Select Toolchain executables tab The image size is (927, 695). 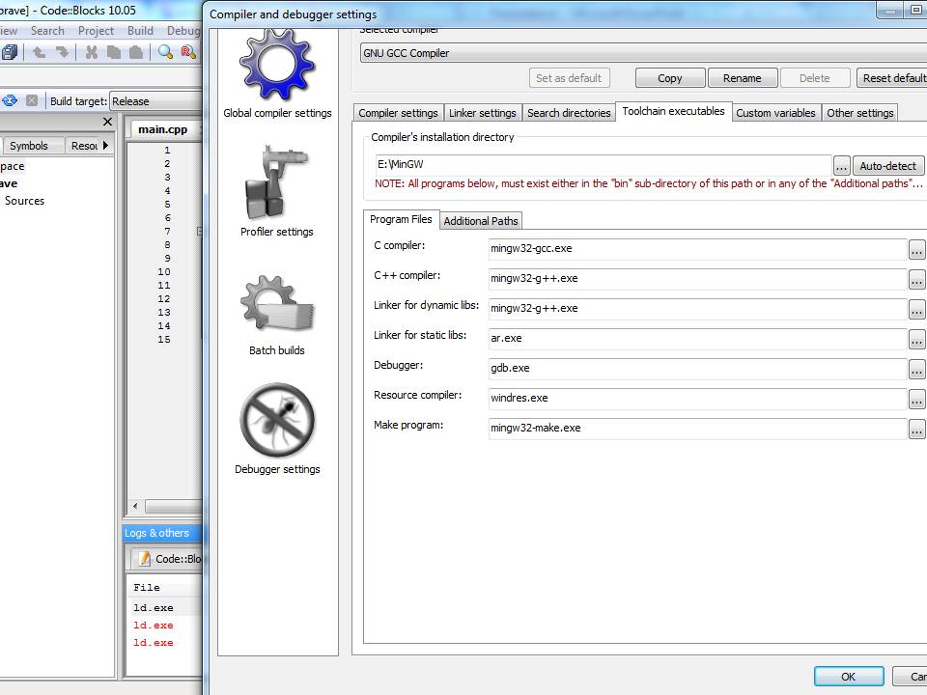(x=673, y=111)
